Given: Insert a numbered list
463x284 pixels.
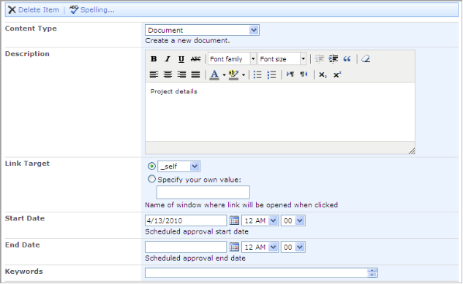Looking at the screenshot, I should pyautogui.click(x=271, y=74).
